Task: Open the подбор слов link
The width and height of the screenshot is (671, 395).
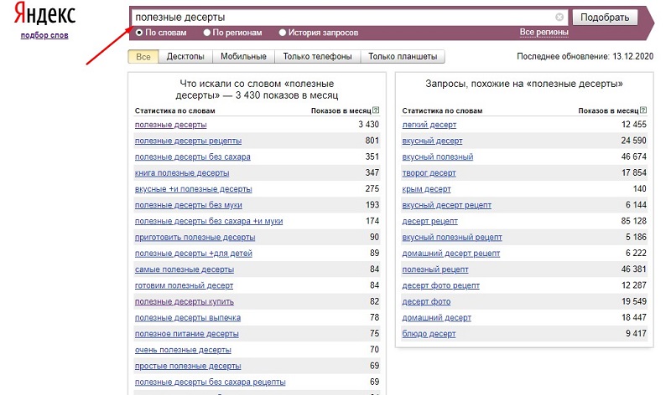Action: coord(44,35)
